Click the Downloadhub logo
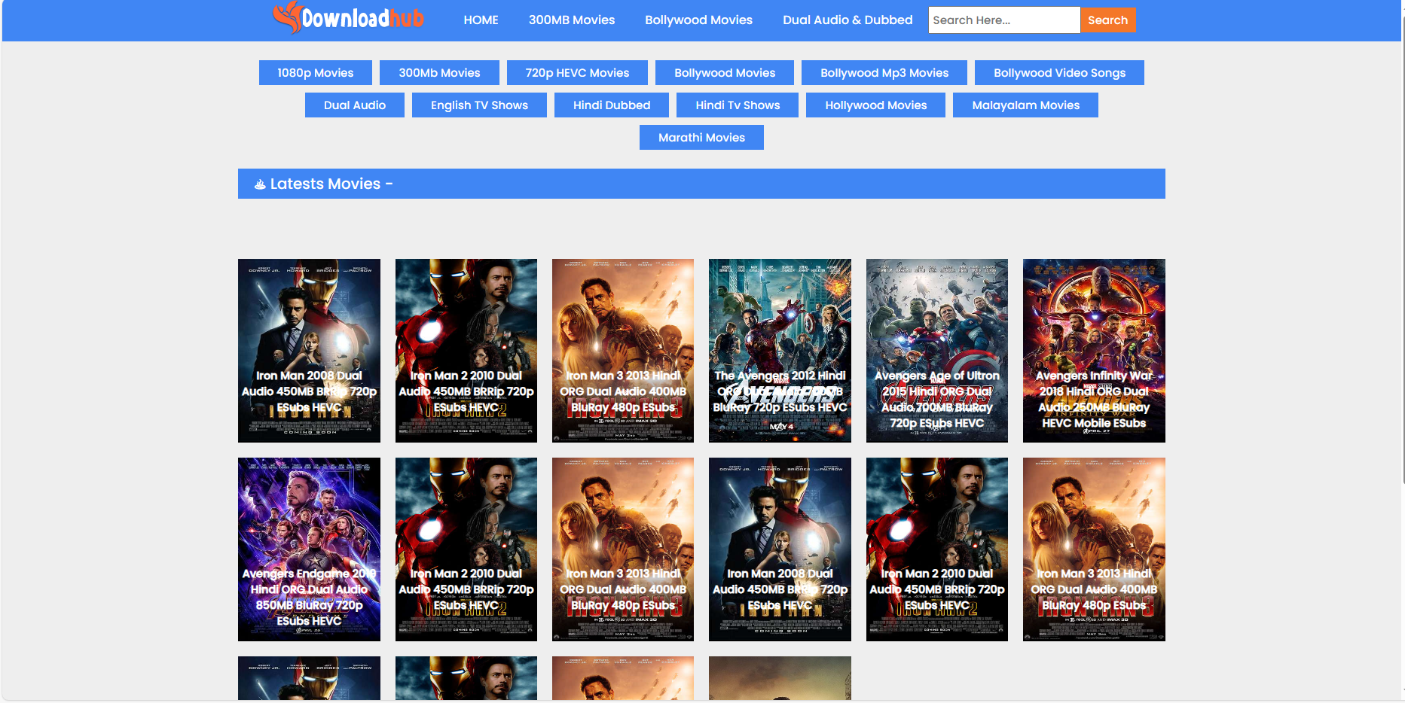This screenshot has height=703, width=1405. tap(349, 18)
